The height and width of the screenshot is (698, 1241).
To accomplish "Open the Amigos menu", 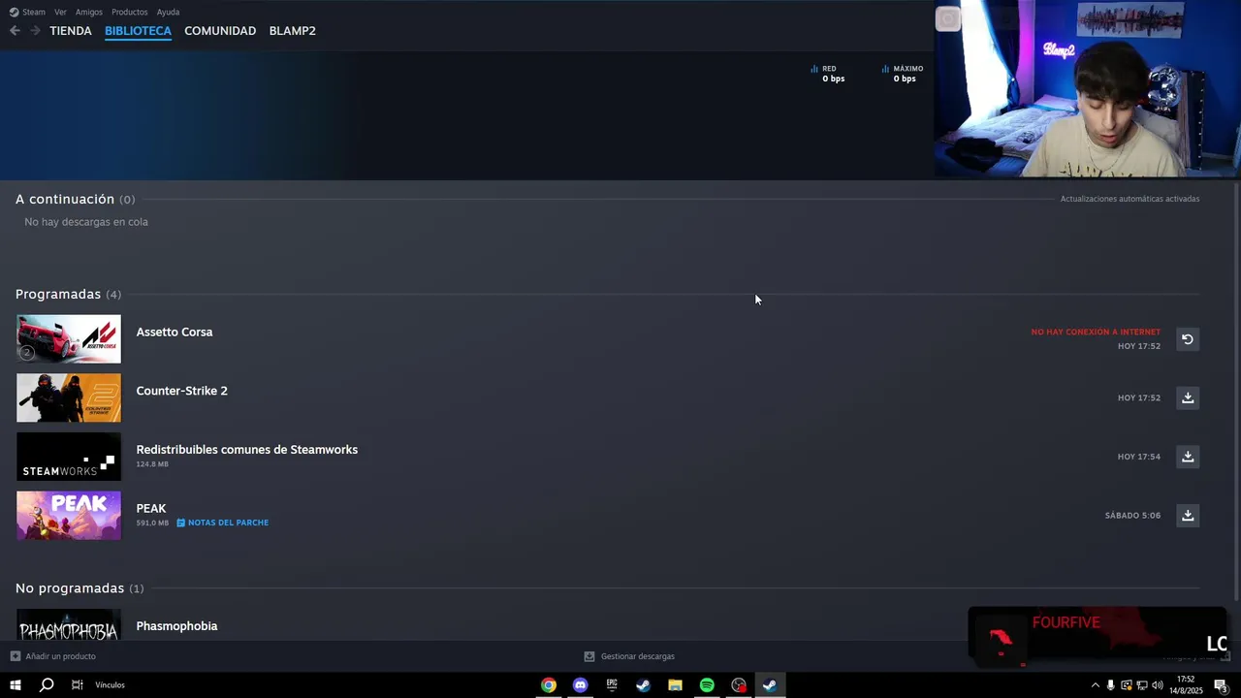I will click(89, 12).
